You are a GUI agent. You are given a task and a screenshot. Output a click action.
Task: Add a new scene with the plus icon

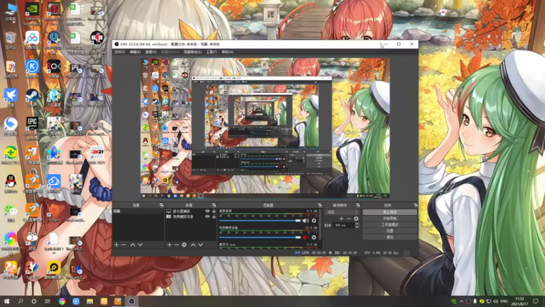tap(116, 245)
